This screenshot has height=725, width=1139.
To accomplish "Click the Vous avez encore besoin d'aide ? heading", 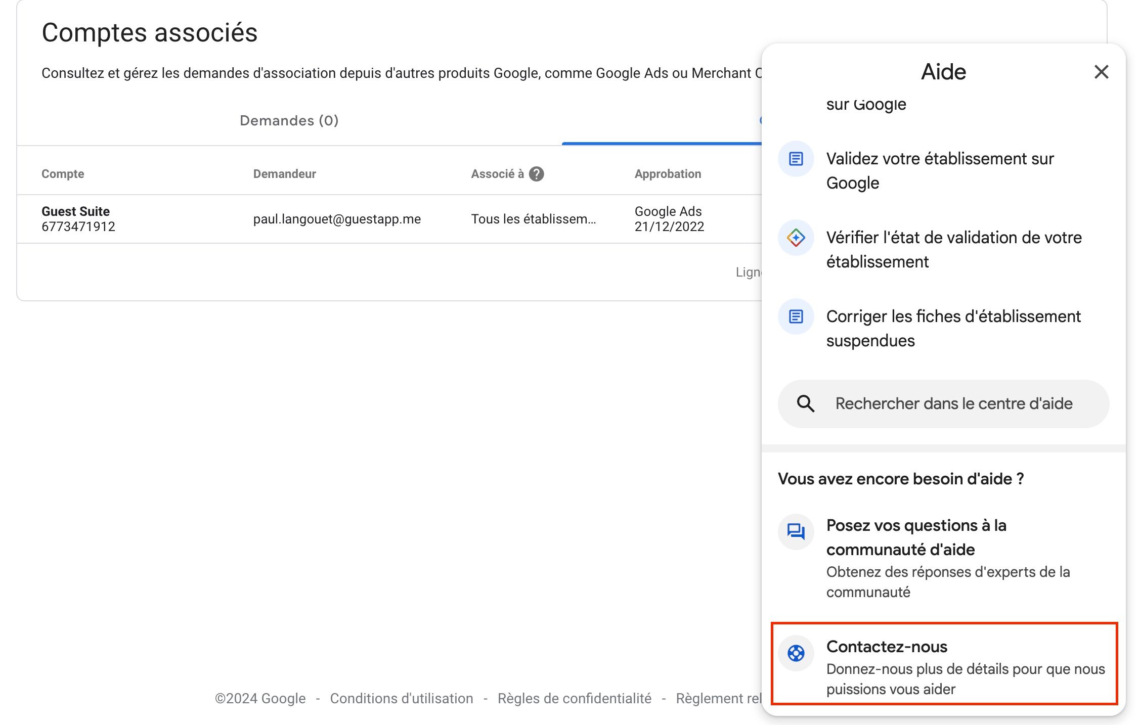I will (x=901, y=479).
